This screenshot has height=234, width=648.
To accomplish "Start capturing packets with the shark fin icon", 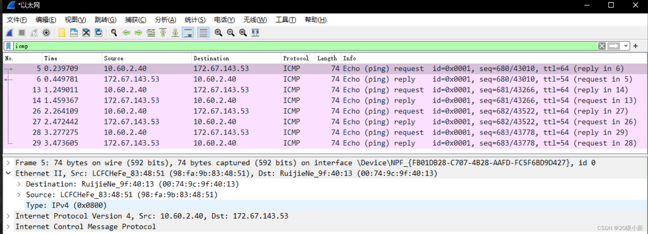I will click(10, 33).
